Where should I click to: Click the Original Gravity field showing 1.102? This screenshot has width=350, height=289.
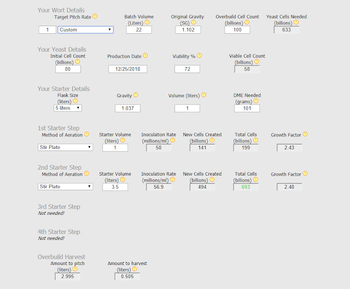pos(188,30)
